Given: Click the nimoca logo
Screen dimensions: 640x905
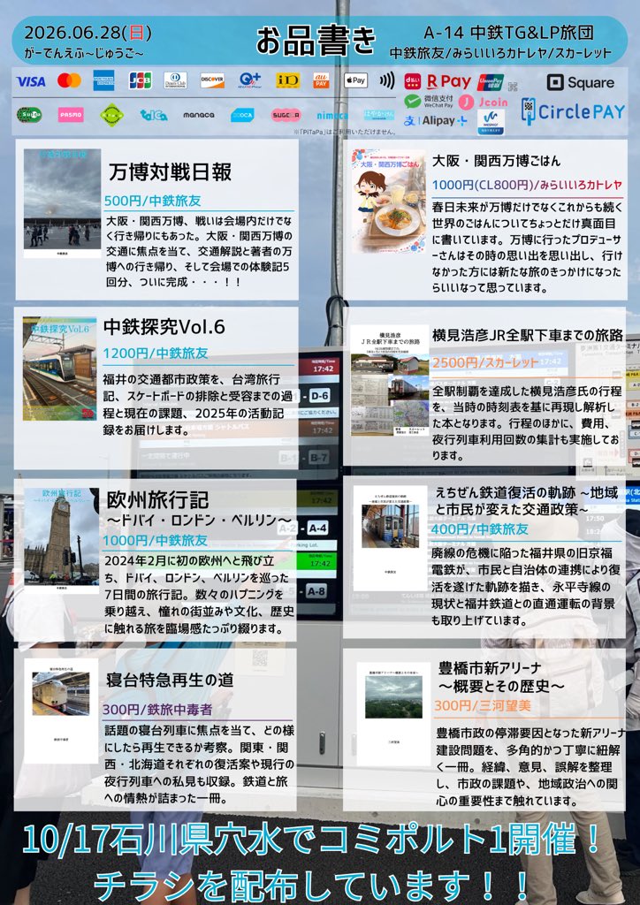Looking at the screenshot, I should click(x=332, y=116).
